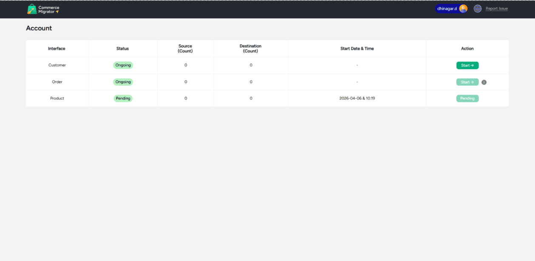This screenshot has height=261, width=535.
Task: Click the Destination (Count) column header
Action: pos(250,48)
